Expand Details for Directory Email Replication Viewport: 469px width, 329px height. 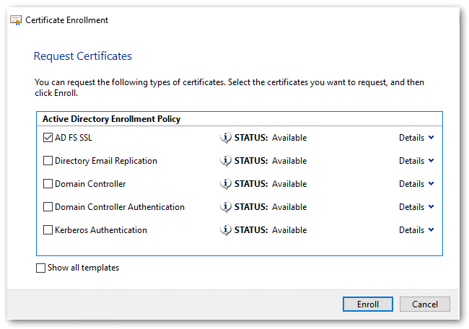coord(416,161)
